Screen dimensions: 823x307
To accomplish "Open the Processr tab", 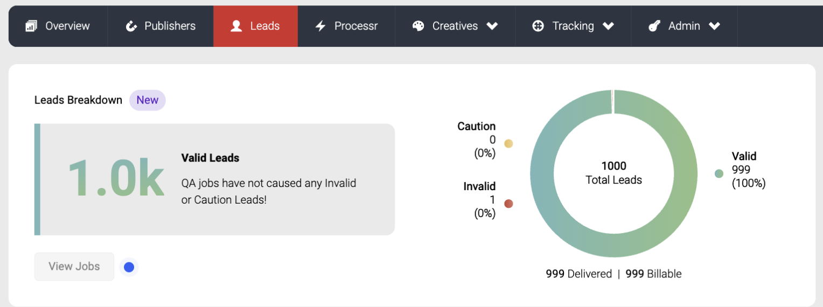I will [346, 26].
